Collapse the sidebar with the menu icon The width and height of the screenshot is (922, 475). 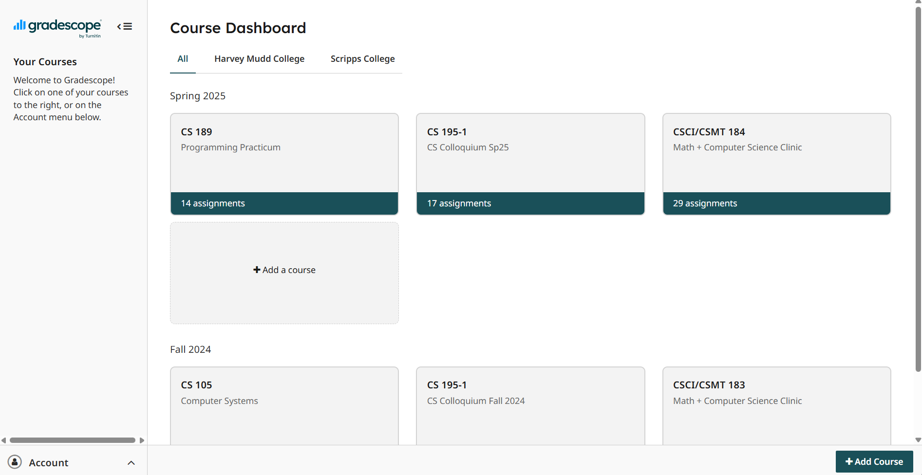[x=125, y=27]
